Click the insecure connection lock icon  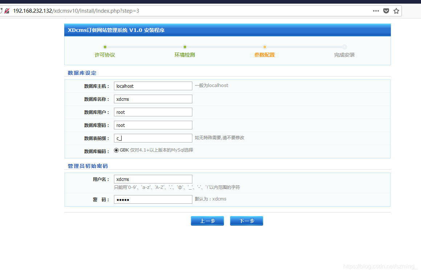pyautogui.click(x=7, y=11)
